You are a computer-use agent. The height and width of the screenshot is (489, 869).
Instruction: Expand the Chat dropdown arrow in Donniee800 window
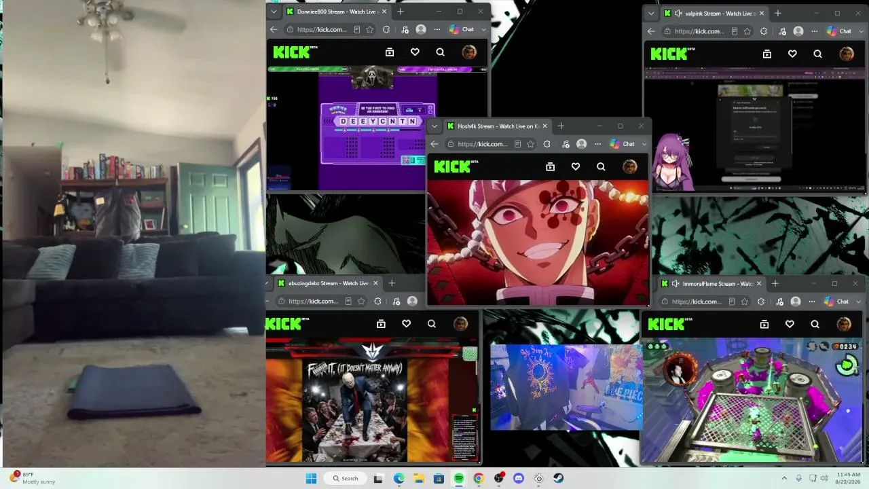click(x=484, y=30)
